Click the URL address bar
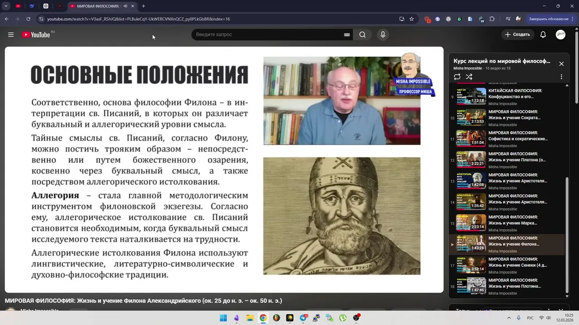 [217, 19]
